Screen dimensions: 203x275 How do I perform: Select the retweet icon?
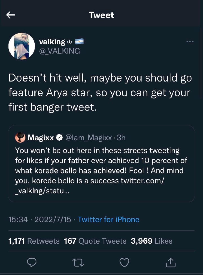pyautogui.click(x=78, y=263)
